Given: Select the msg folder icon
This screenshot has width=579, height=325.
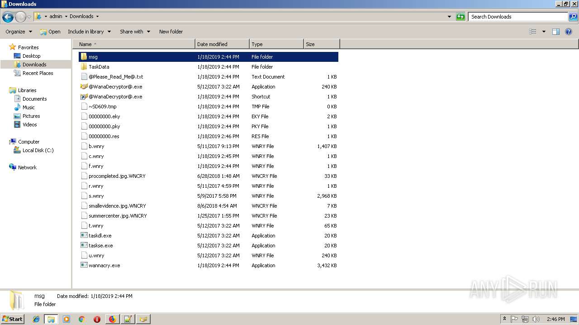Looking at the screenshot, I should tap(84, 57).
